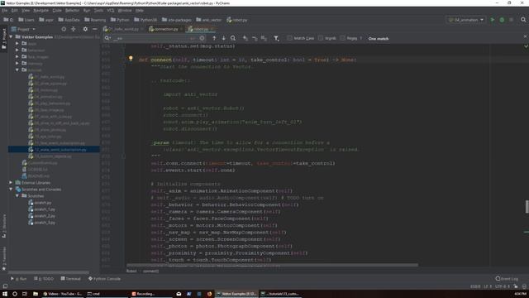Open Project panel settings gear
Viewport: 529px width, 298px height.
85,30
